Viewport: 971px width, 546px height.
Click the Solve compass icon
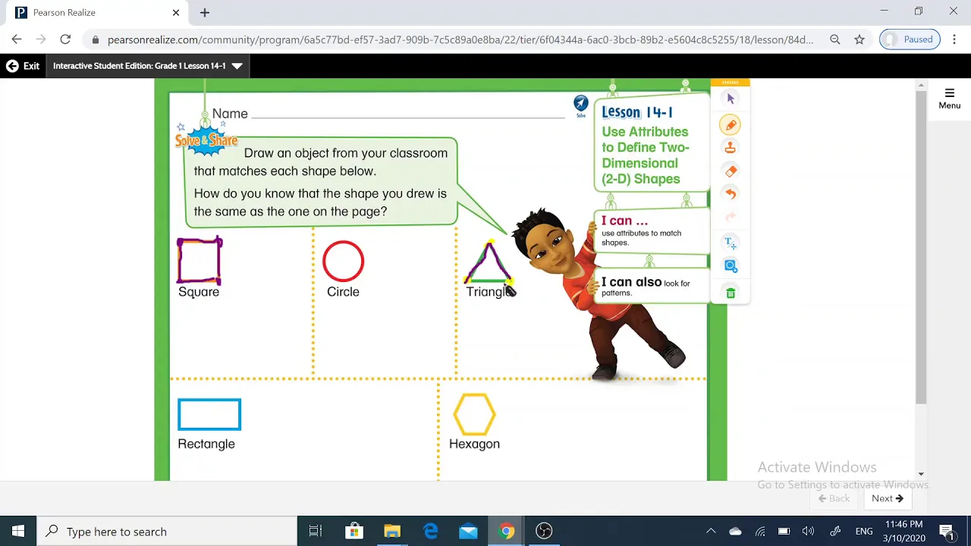pos(581,105)
